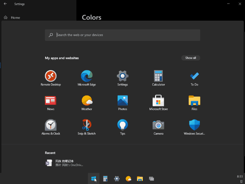This screenshot has height=184, width=245.
Task: Minimize the Settings window
Action: [x=228, y=4]
